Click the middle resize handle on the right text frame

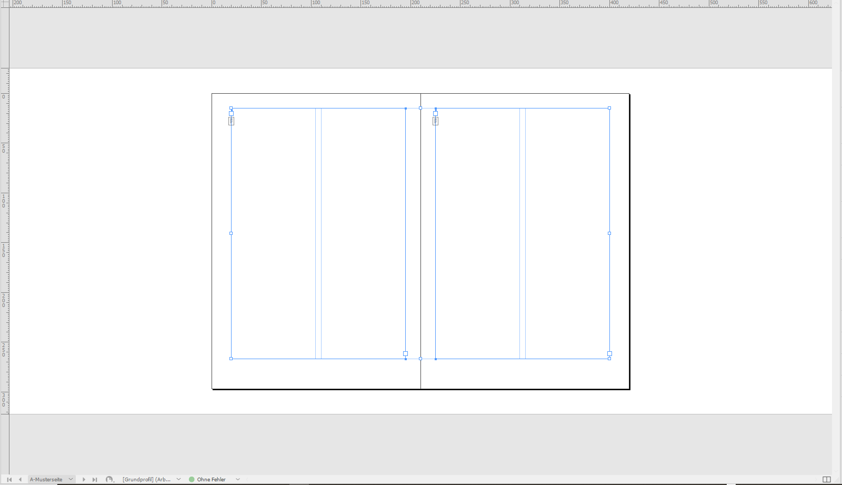click(609, 233)
